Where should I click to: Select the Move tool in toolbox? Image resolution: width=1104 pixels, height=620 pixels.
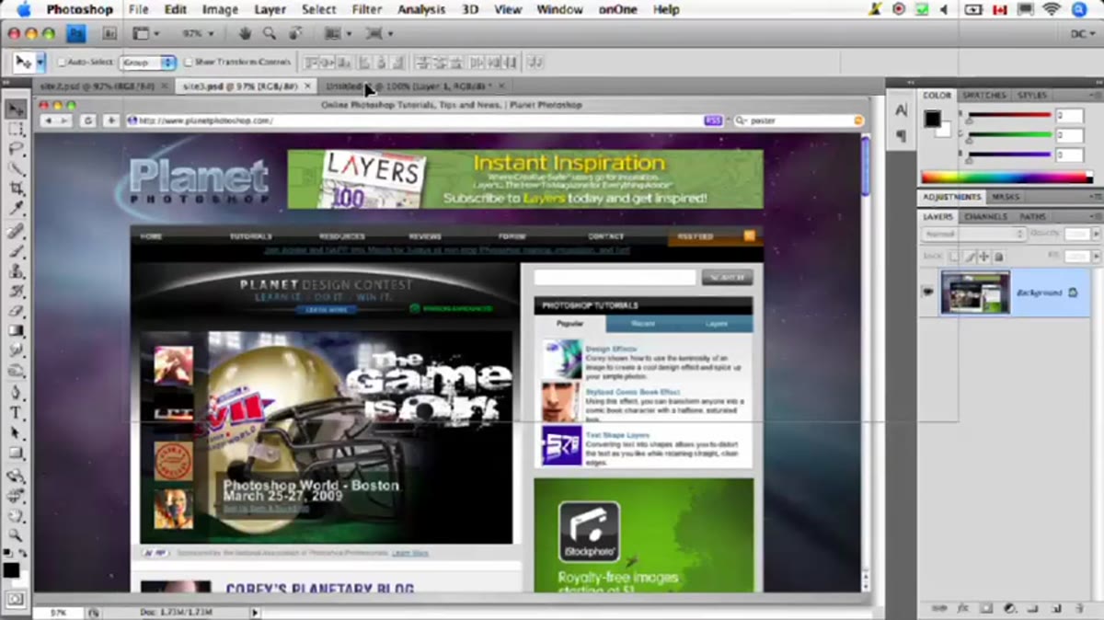click(16, 109)
